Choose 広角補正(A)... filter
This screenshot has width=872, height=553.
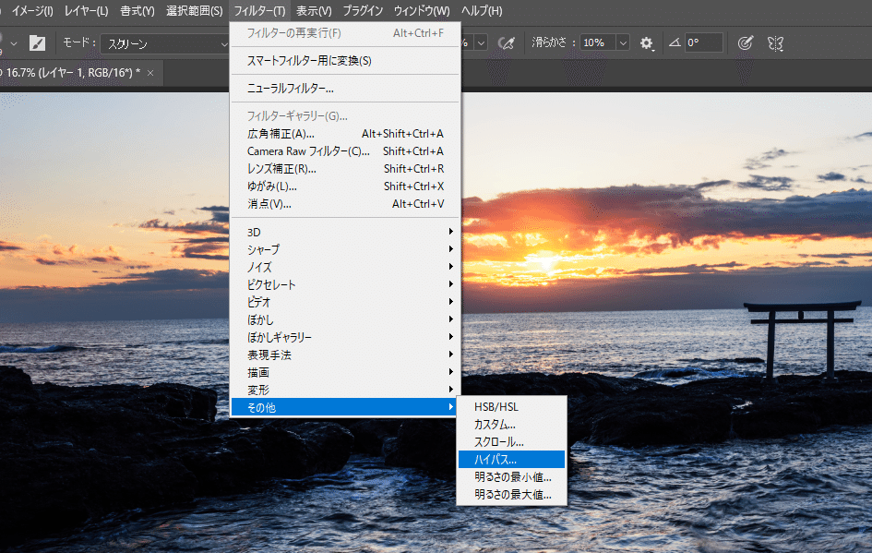(x=345, y=134)
